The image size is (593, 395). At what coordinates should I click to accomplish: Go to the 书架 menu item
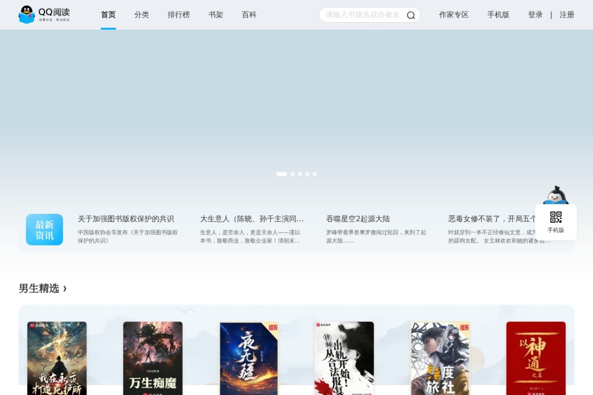216,15
